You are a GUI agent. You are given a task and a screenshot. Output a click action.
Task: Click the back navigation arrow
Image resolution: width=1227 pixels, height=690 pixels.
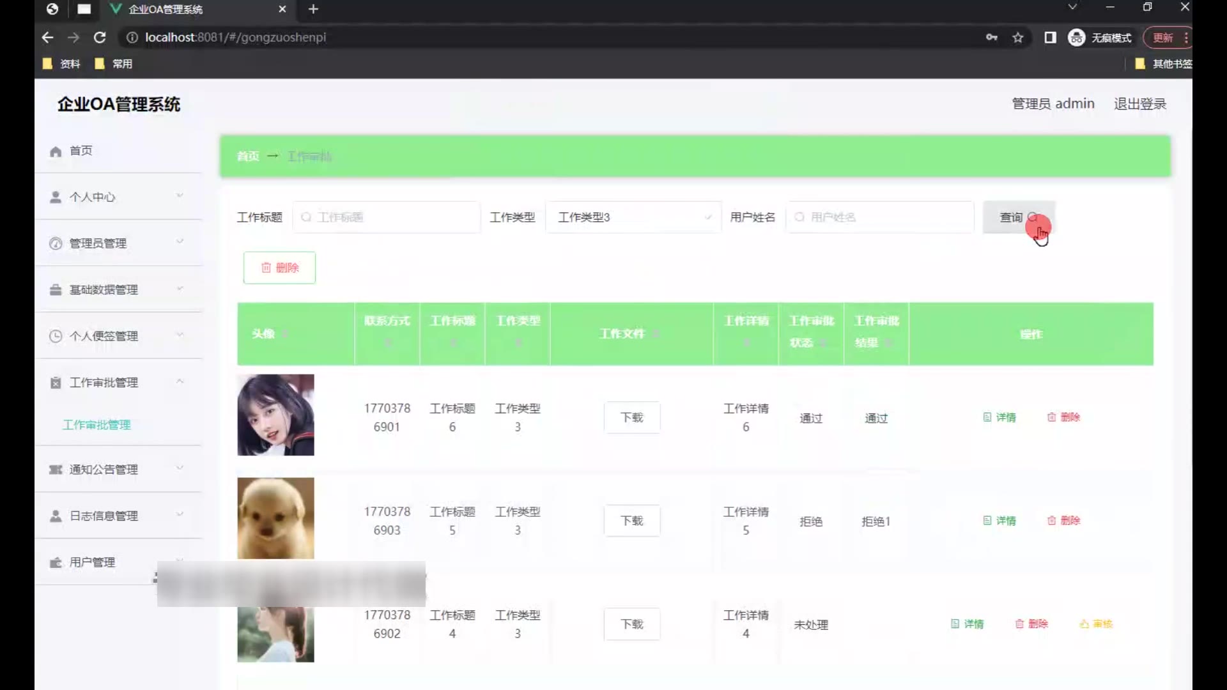(x=47, y=38)
